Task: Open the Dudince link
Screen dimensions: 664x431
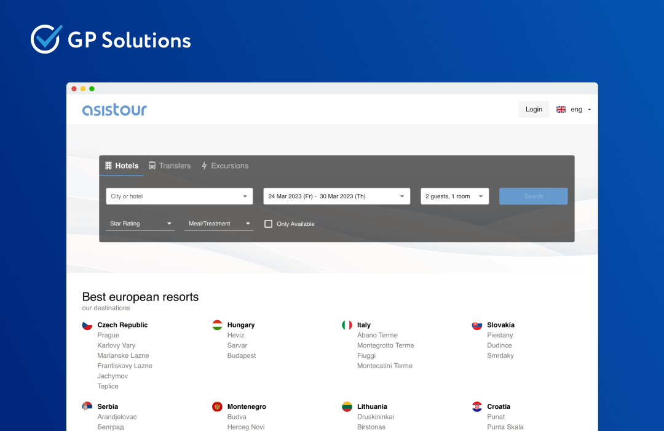Action: tap(500, 345)
